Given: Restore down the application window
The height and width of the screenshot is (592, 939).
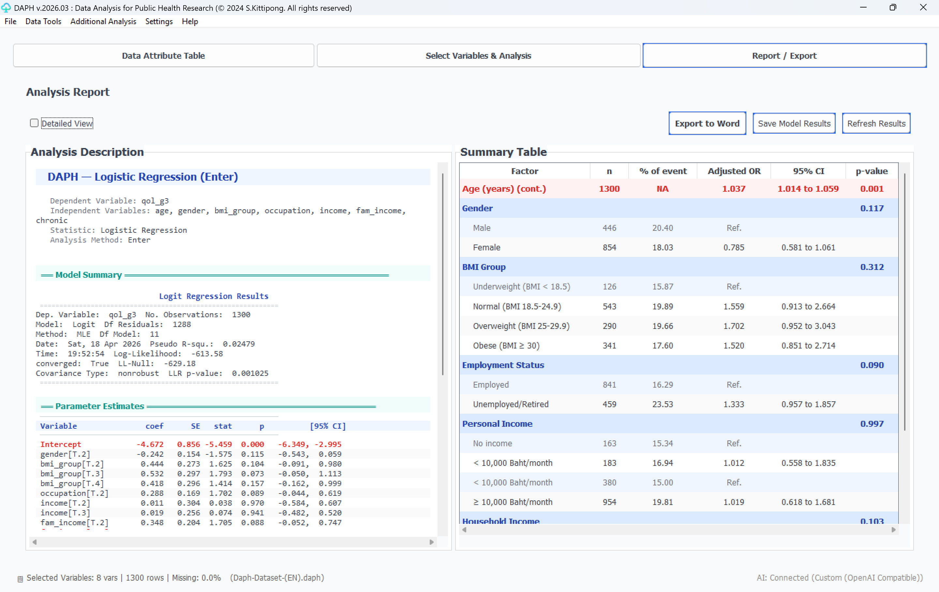Looking at the screenshot, I should tap(893, 7).
